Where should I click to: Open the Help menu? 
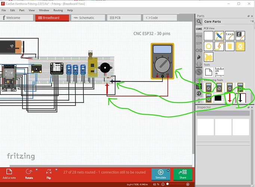pyautogui.click(x=70, y=10)
